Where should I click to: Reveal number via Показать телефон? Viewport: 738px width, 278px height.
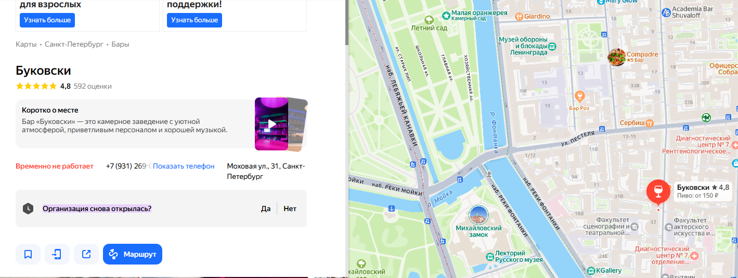coord(184,166)
